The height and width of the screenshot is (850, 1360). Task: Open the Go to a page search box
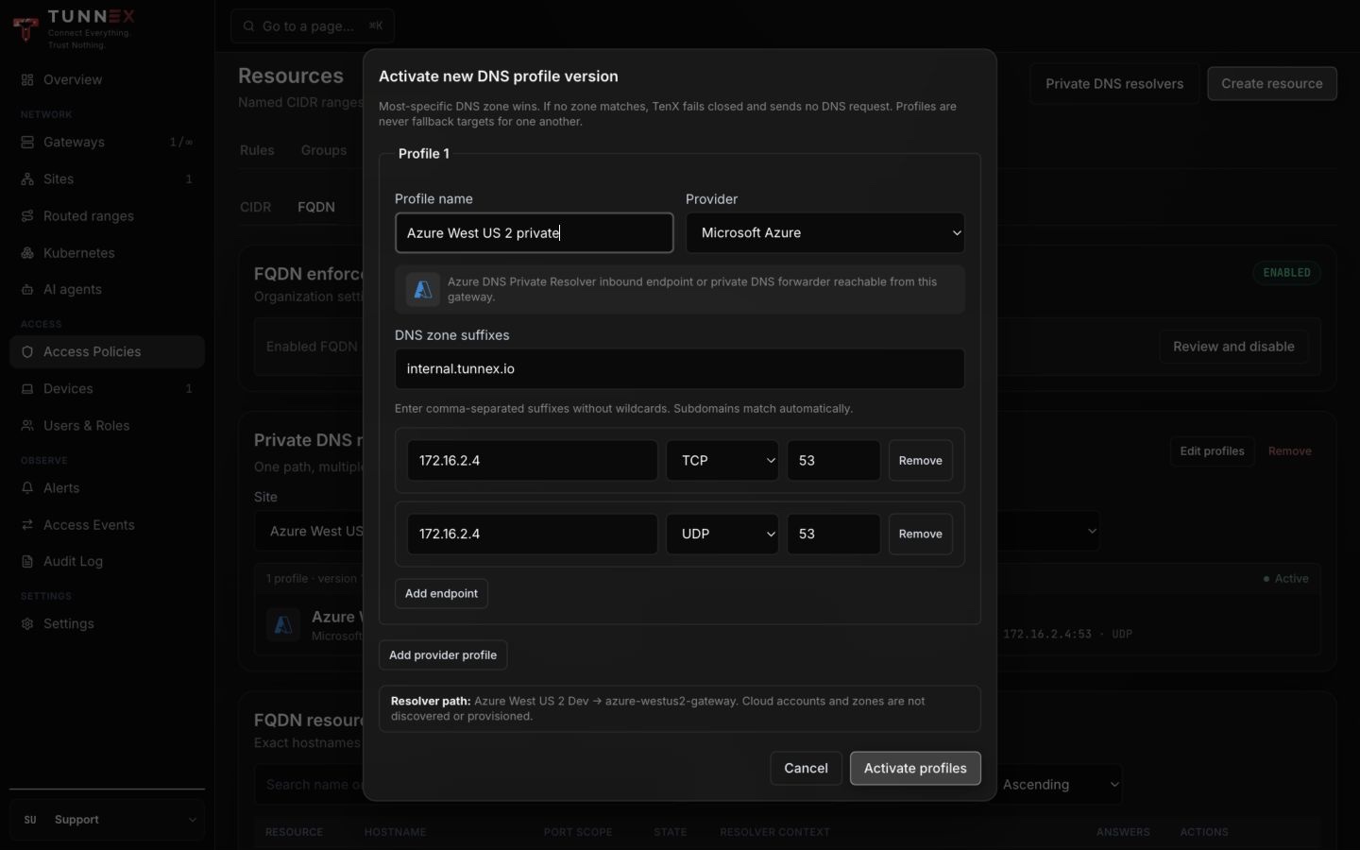[x=313, y=26]
